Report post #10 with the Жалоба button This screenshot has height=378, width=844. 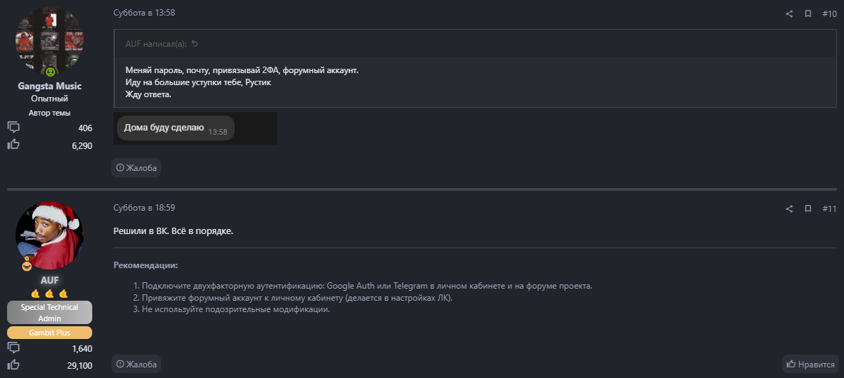coord(136,167)
